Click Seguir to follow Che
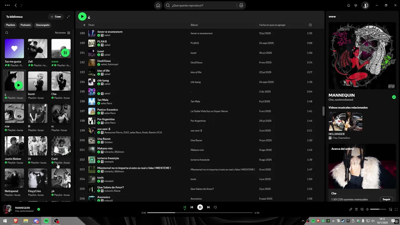The height and width of the screenshot is (225, 400). click(387, 199)
